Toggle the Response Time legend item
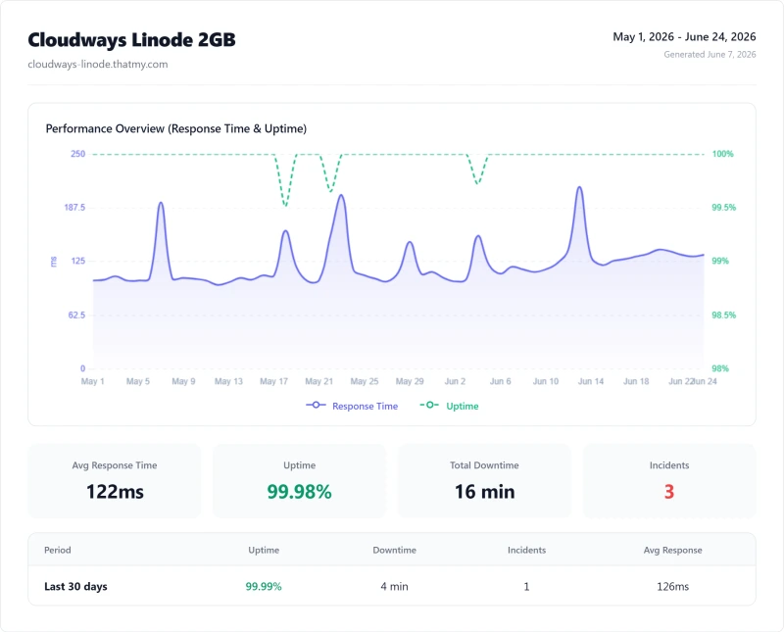Viewport: 784px width, 632px height. 352,406
